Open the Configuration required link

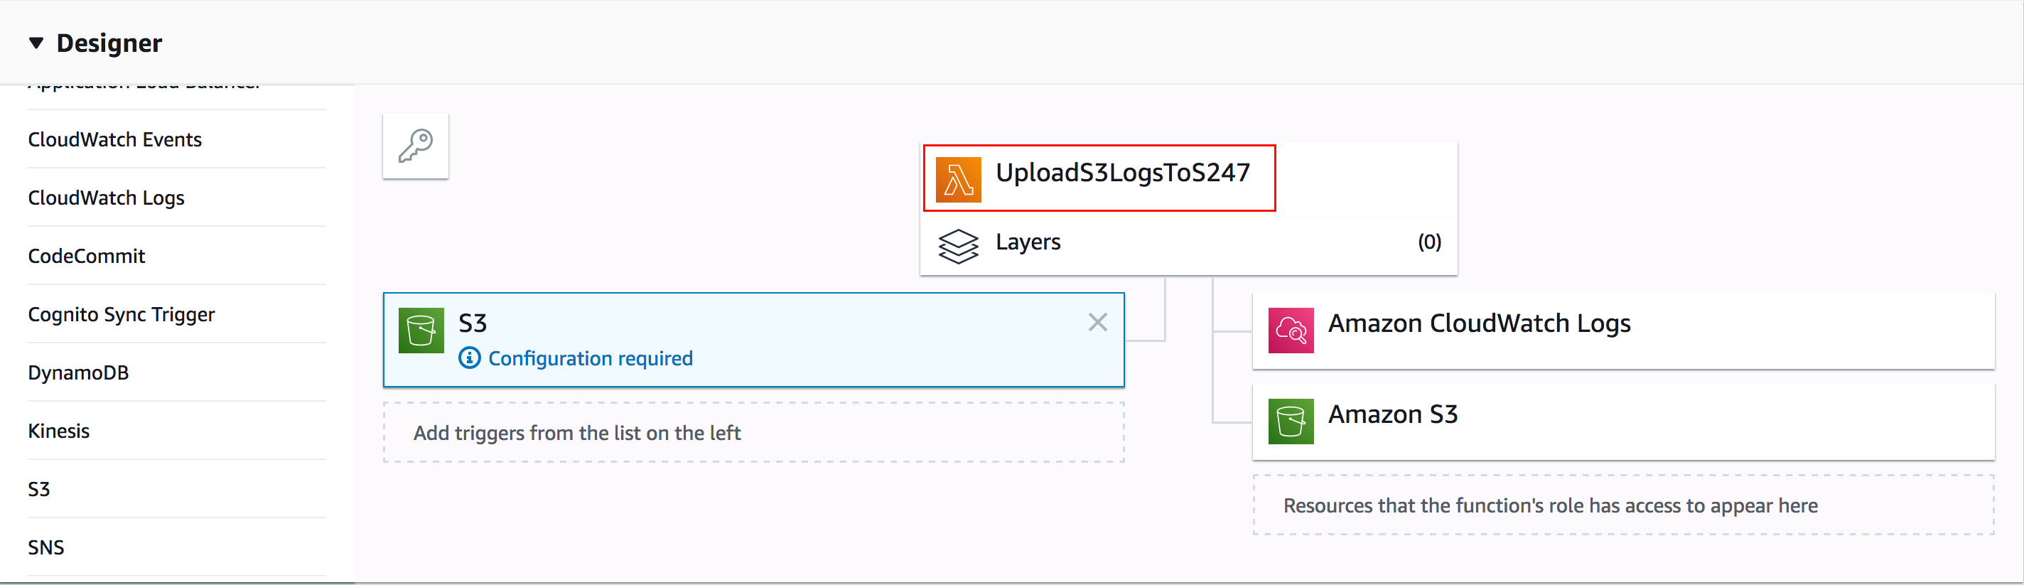tap(590, 358)
